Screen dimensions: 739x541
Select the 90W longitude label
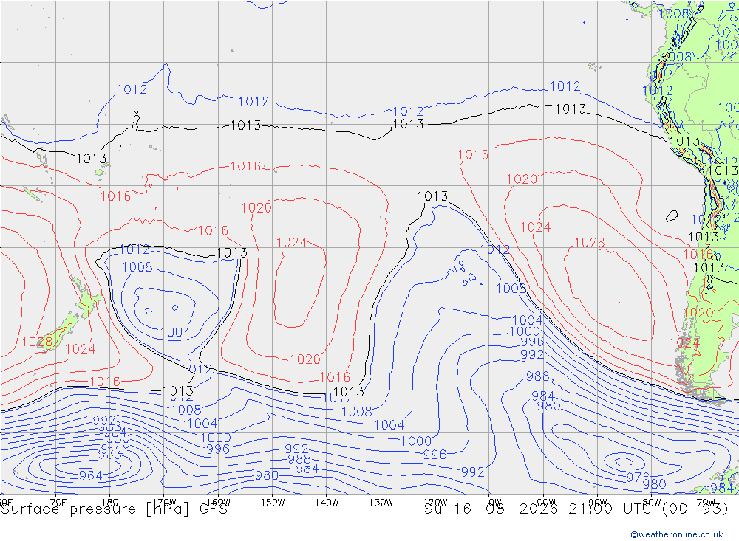(x=598, y=503)
